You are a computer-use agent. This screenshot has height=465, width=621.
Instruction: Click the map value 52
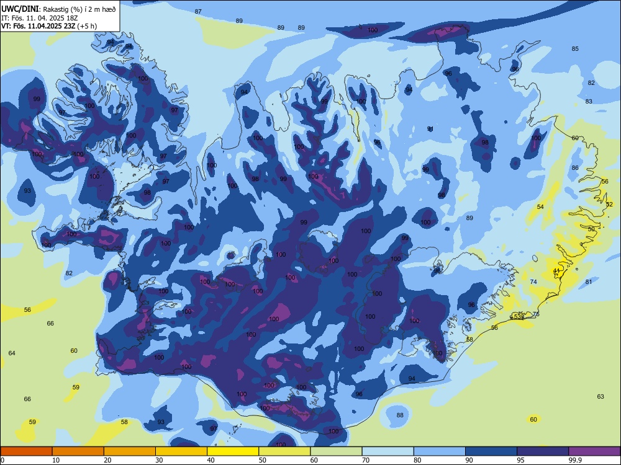click(x=609, y=205)
